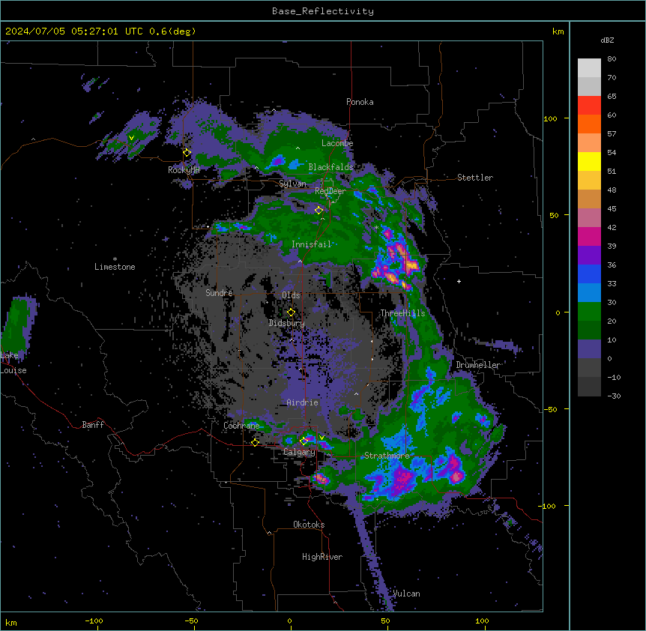
Task: Click the yellow diamond marker below Cochrane
Action: (255, 443)
